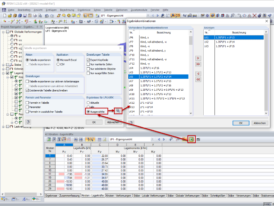Screen dimensions: 274x206
Task: Click the first icon in table toolbar
Action: pos(49,140)
